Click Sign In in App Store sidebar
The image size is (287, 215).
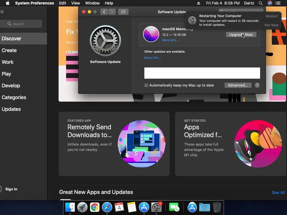(x=11, y=189)
